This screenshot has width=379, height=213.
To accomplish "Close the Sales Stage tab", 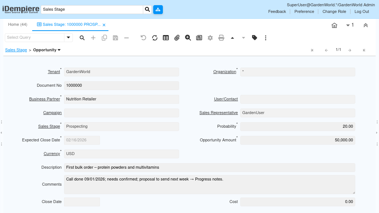I will [x=104, y=25].
